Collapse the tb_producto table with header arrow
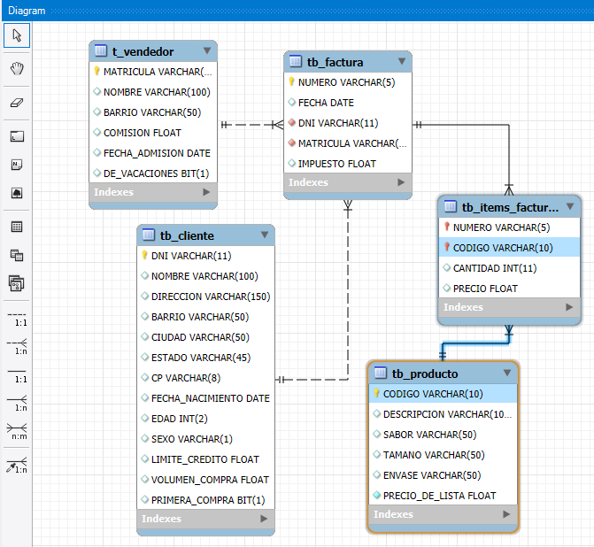 (x=507, y=373)
